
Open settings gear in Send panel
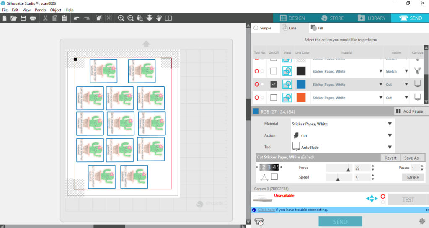(422, 221)
